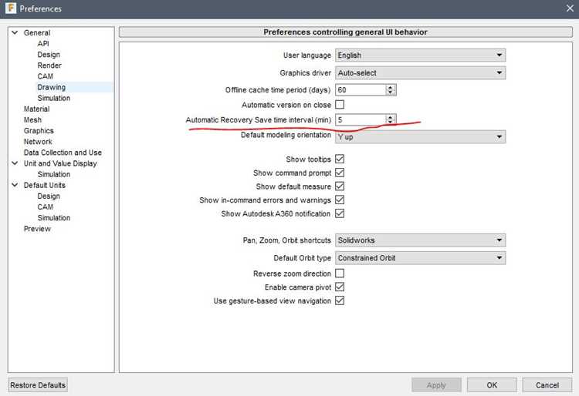The image size is (579, 396).
Task: Click Offline cache time period field
Action: [361, 90]
